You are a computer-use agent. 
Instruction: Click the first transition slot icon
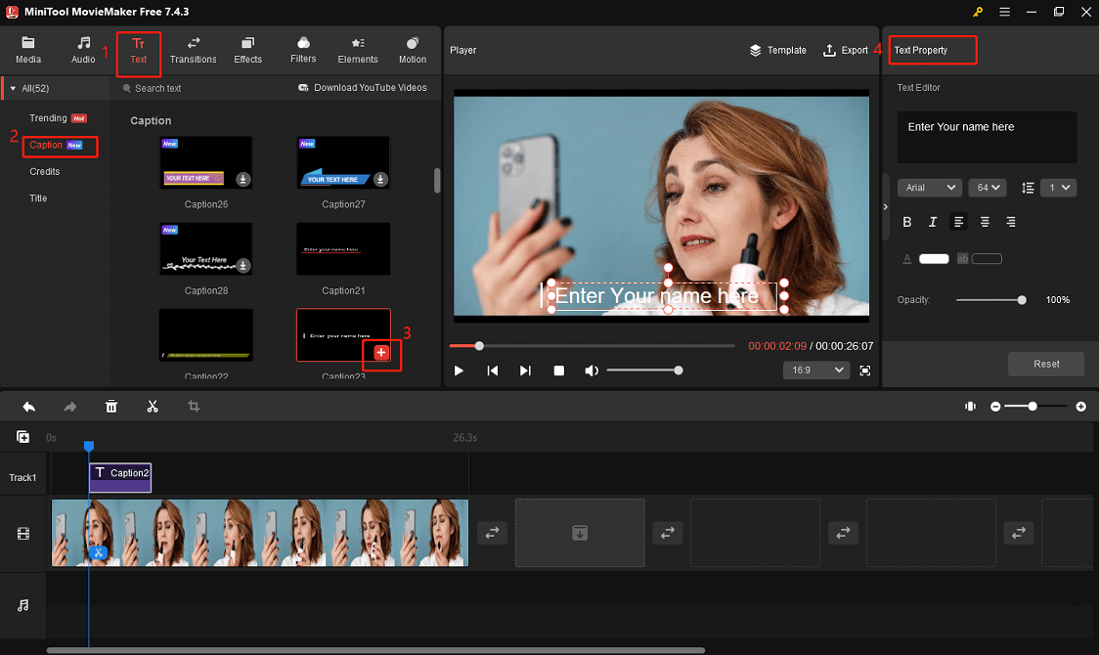pos(492,533)
